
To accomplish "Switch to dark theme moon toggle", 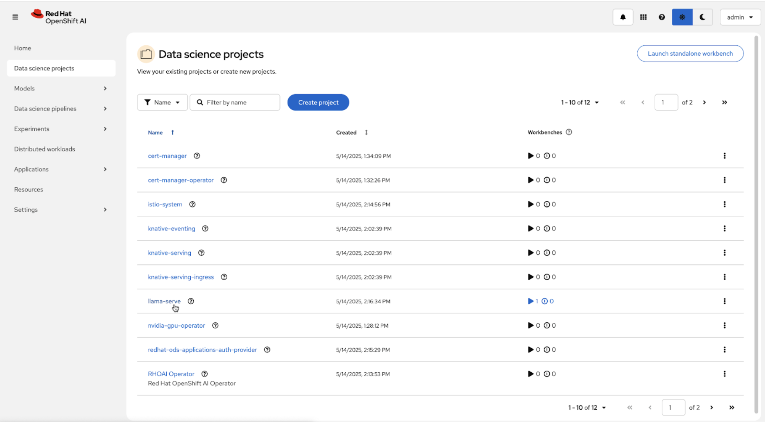I will pyautogui.click(x=702, y=17).
